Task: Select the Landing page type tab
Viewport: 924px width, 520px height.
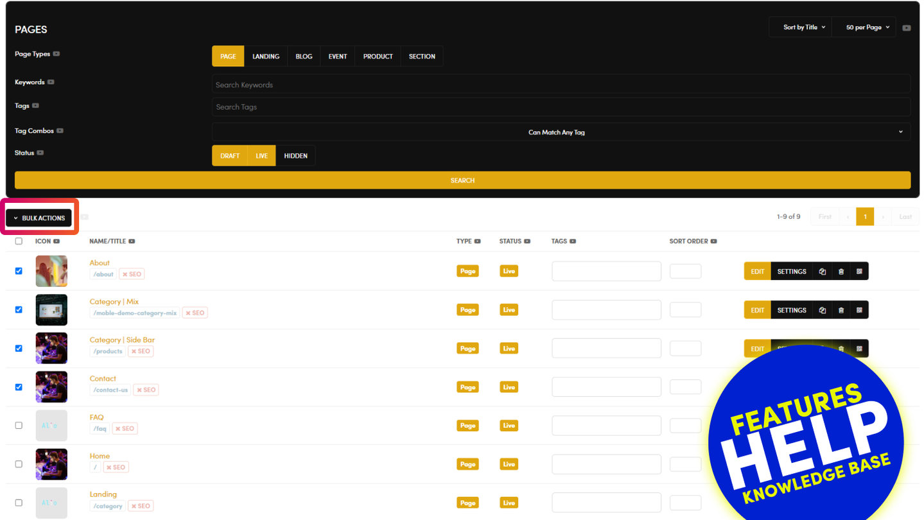Action: pos(265,56)
